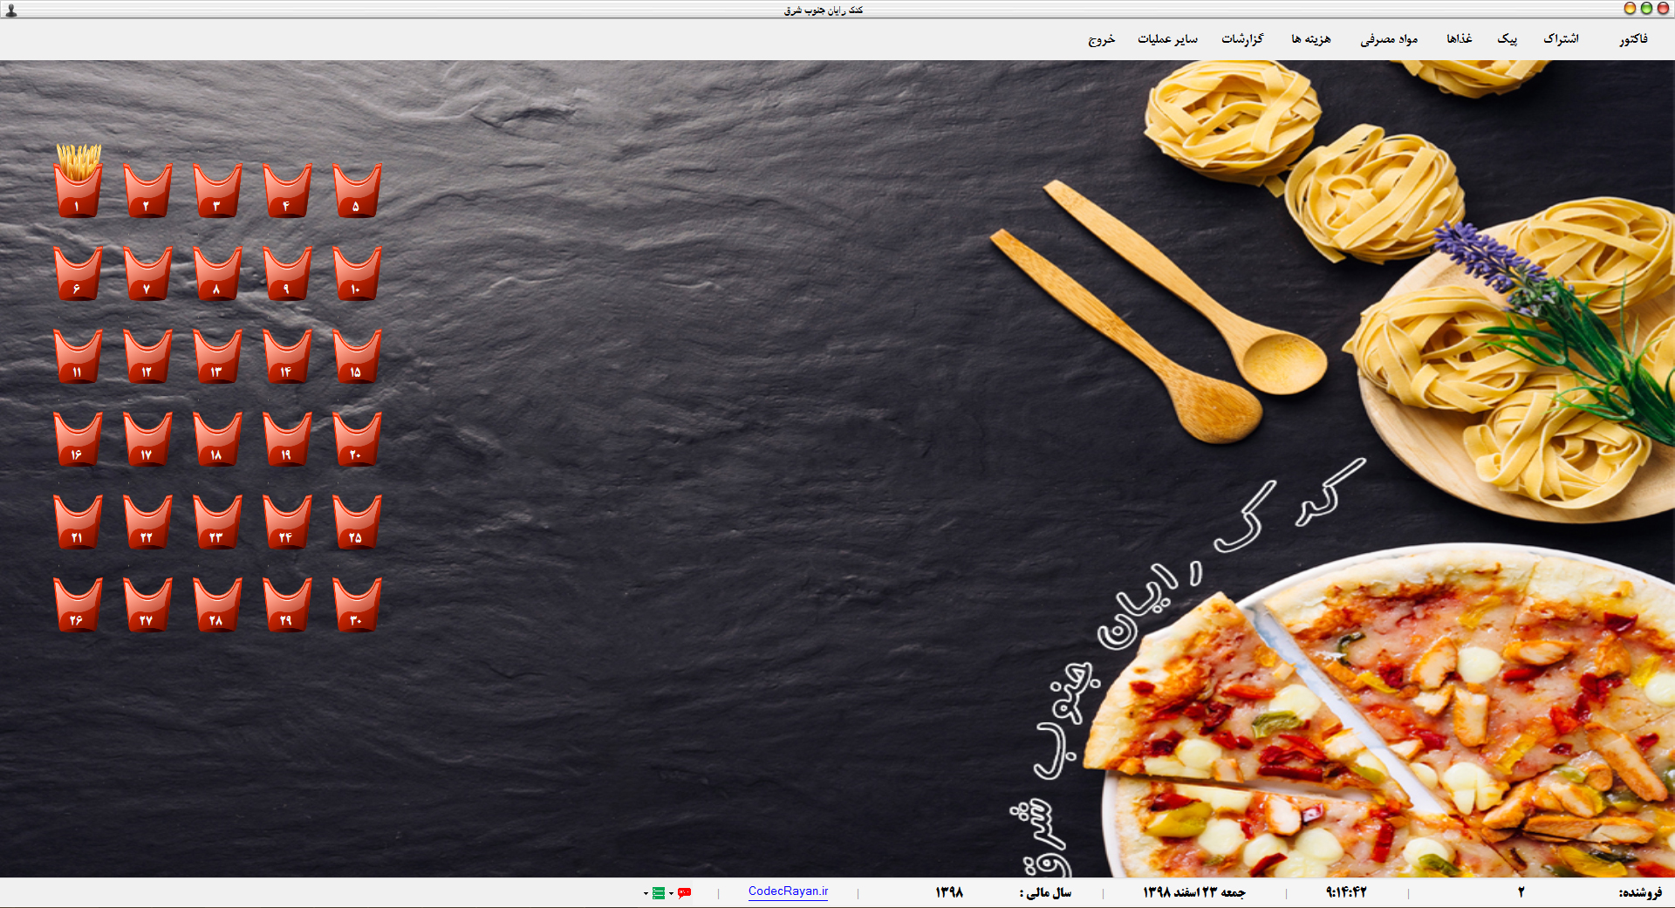Click the red chat icon in status bar

click(x=684, y=892)
